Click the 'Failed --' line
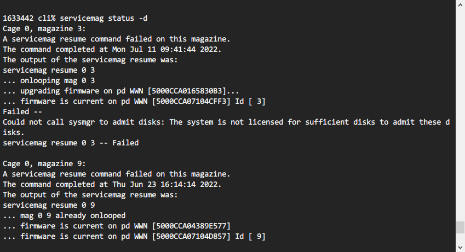The height and width of the screenshot is (252, 465). (20, 112)
